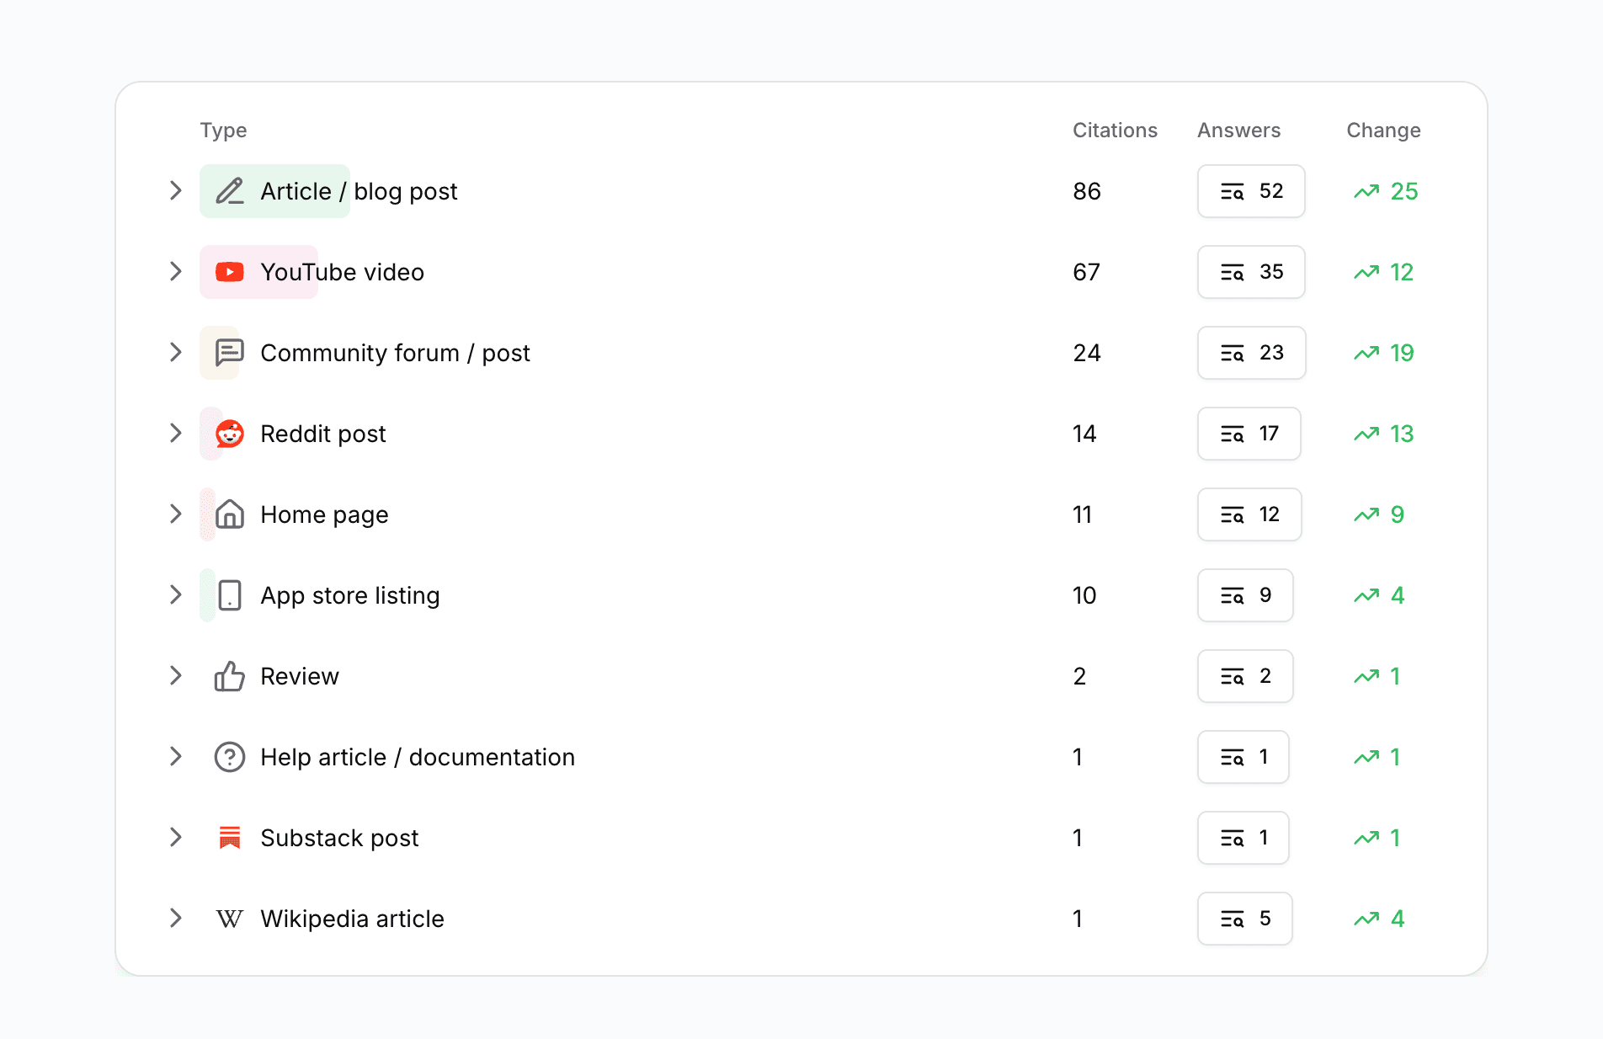Screen dimensions: 1603x1039
Task: View answers for Community forum / post
Action: 1251,353
